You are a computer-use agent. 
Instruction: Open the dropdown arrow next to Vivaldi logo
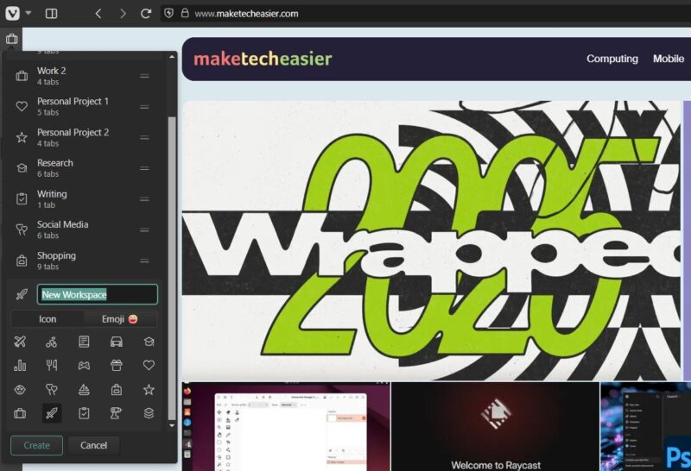point(29,13)
